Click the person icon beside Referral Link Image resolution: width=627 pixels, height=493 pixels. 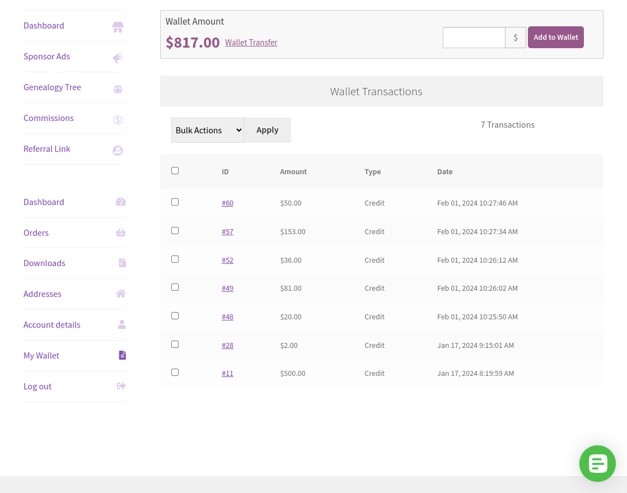coord(118,150)
